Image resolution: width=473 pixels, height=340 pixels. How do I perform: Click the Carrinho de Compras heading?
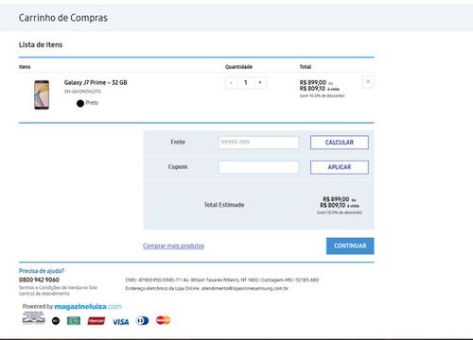click(x=63, y=18)
